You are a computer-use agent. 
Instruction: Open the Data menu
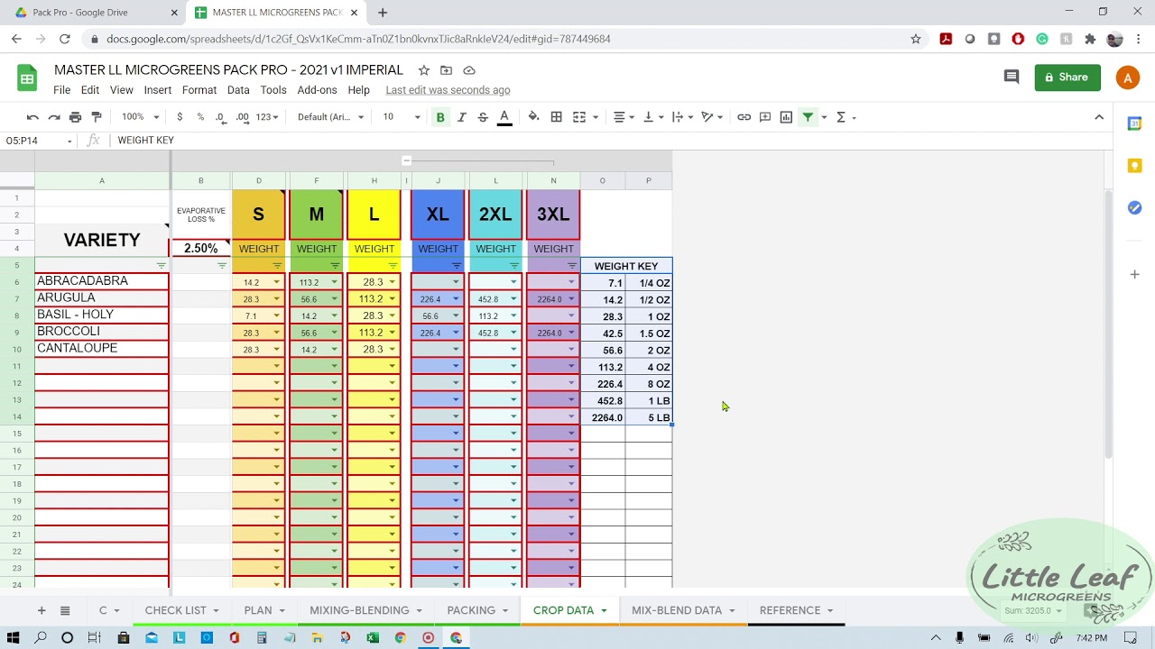click(238, 90)
